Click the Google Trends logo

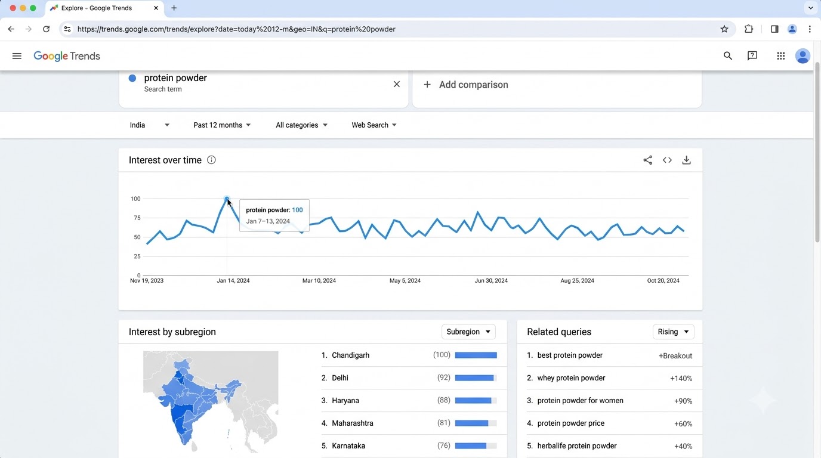[67, 56]
